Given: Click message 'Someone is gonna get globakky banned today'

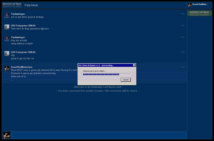Looking at the screenshot, I should [x=33, y=74].
